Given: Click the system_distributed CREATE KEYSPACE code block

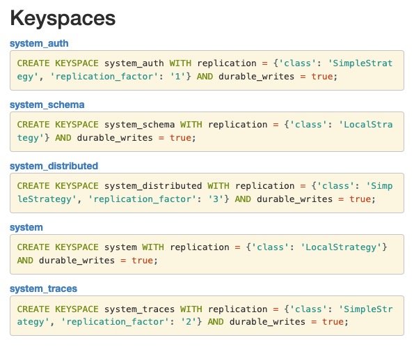Looking at the screenshot, I should 207,193.
